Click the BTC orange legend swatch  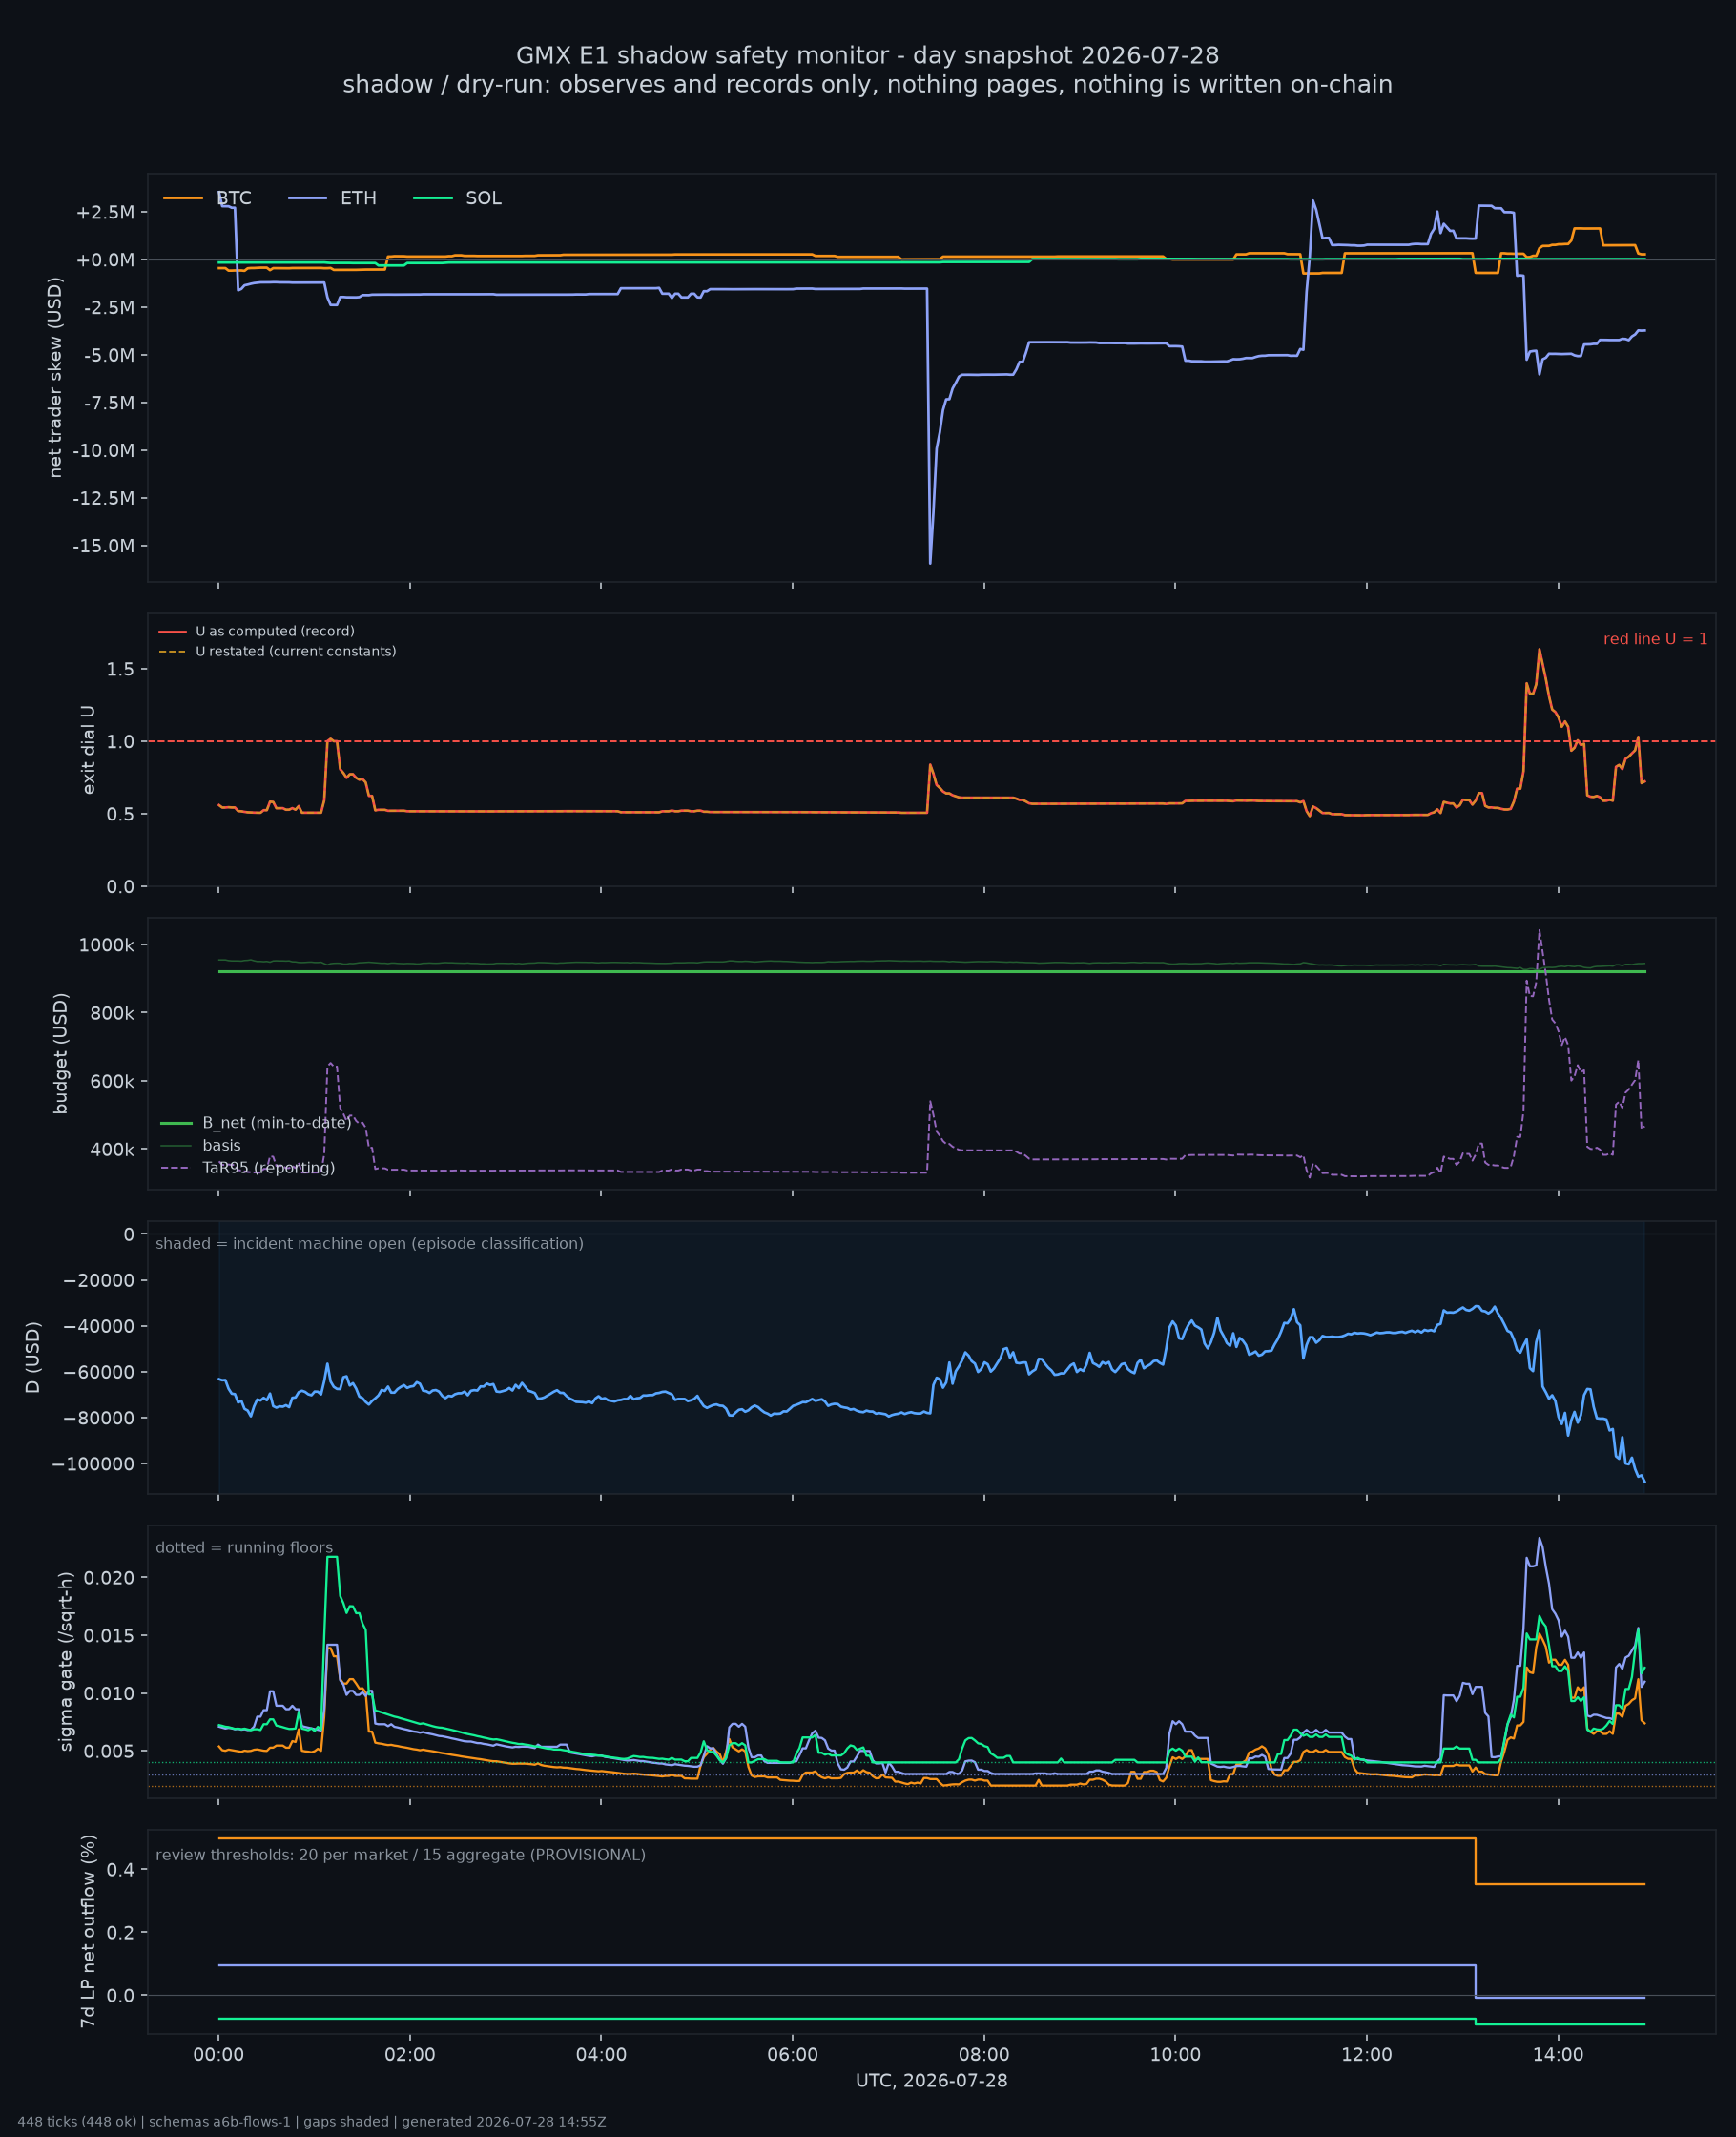183,198
